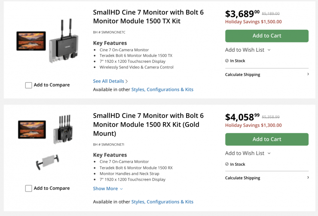Open RX Kit monitor product thumbnail
The image size is (318, 216).
[32, 129]
